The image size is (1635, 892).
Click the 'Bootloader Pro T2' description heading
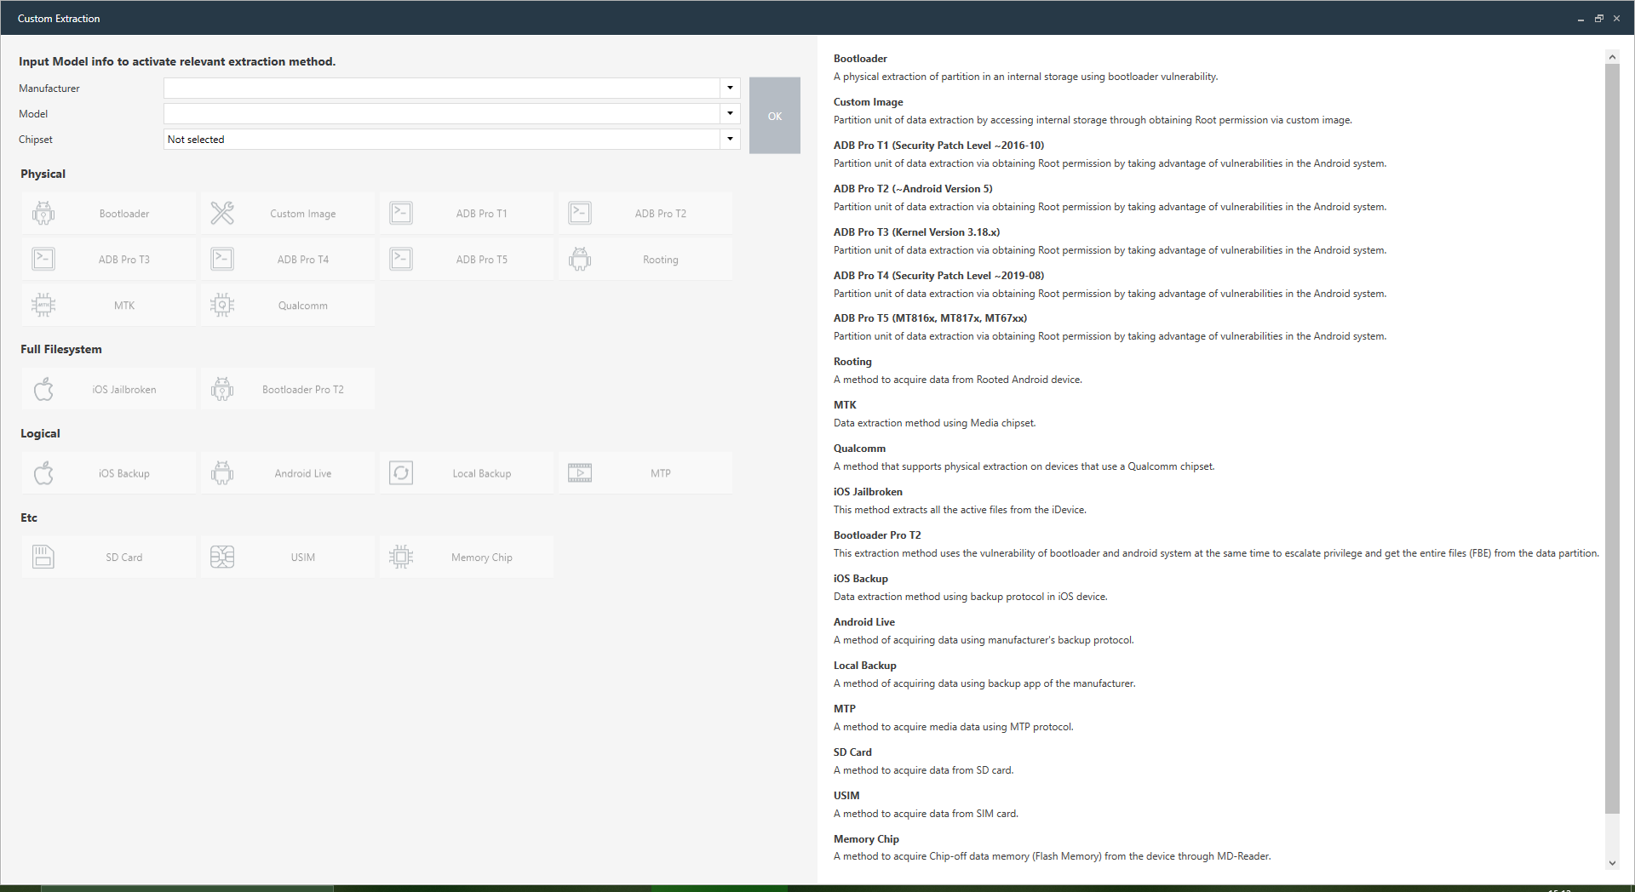point(877,535)
